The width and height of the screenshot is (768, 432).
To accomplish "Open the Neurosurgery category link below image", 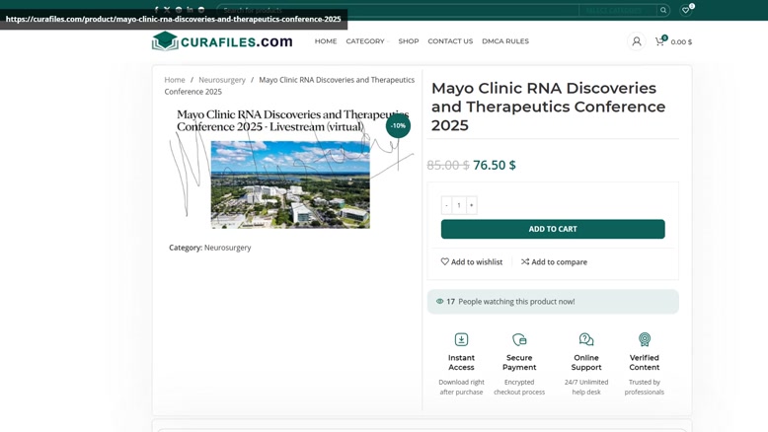I will pyautogui.click(x=227, y=248).
